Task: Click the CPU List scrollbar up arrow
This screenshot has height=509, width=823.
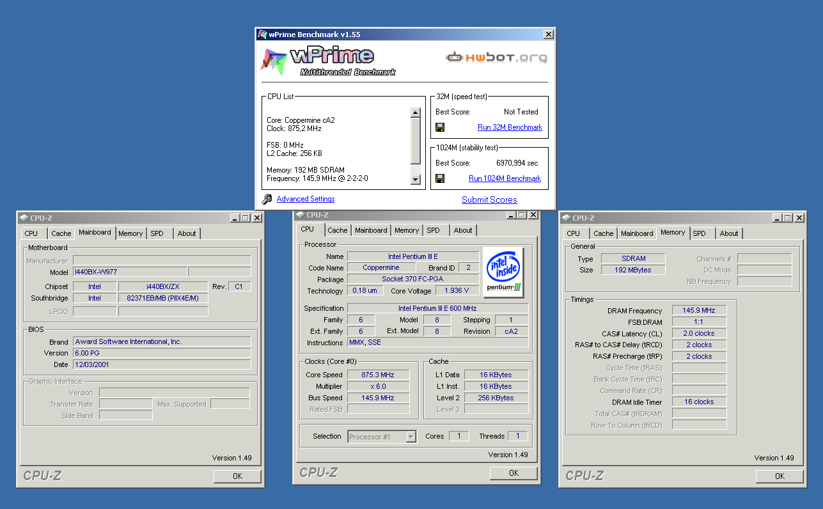Action: point(415,113)
